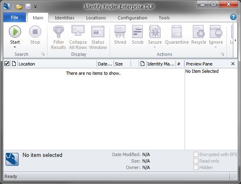Image resolution: width=241 pixels, height=184 pixels.
Task: Sort by the Date column header
Action: coord(105,64)
